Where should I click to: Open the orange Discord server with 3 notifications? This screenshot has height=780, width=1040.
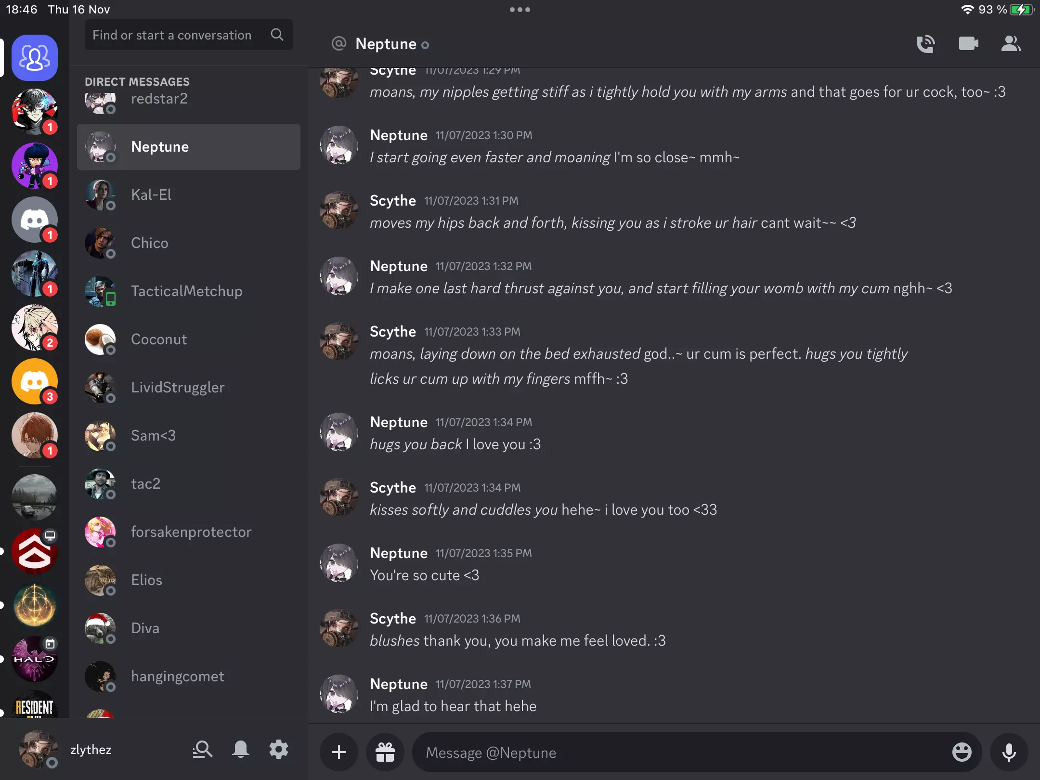click(35, 381)
